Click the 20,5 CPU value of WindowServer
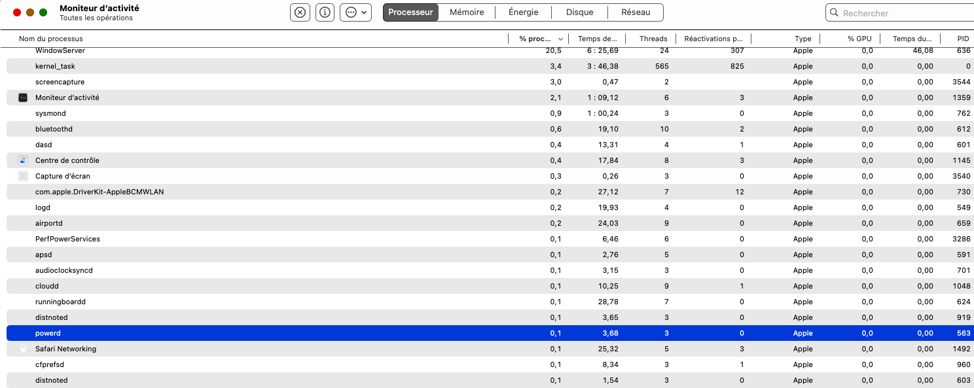 coord(554,50)
